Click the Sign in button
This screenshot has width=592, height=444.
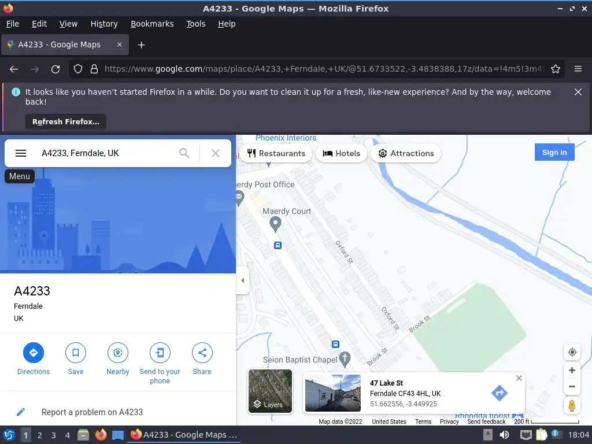pos(554,152)
